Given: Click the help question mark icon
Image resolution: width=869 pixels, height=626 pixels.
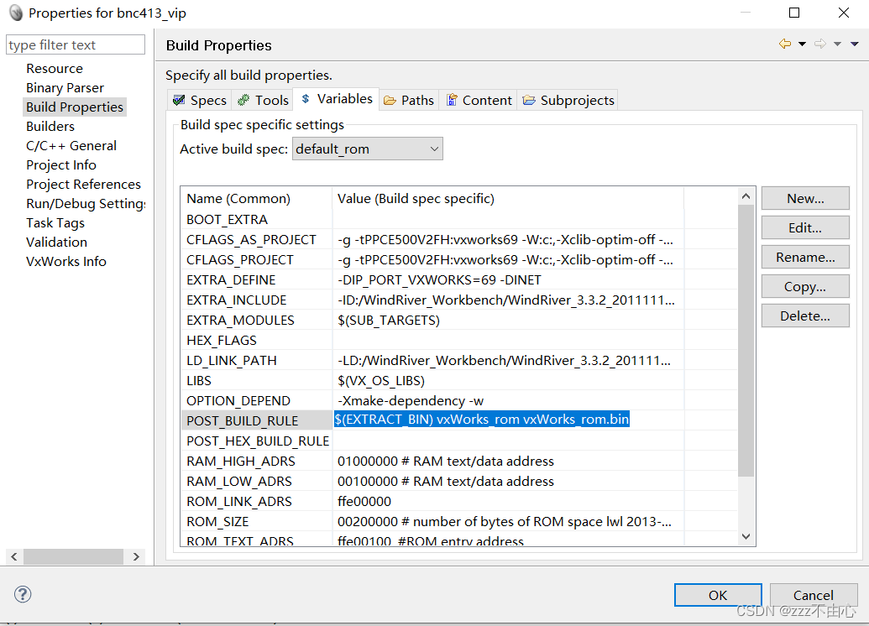Looking at the screenshot, I should click(x=23, y=594).
